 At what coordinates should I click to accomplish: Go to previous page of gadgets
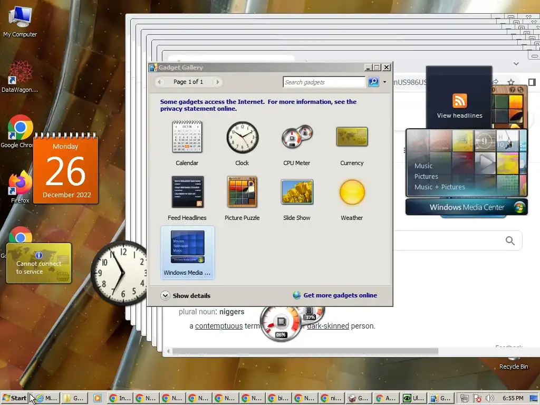pyautogui.click(x=159, y=82)
